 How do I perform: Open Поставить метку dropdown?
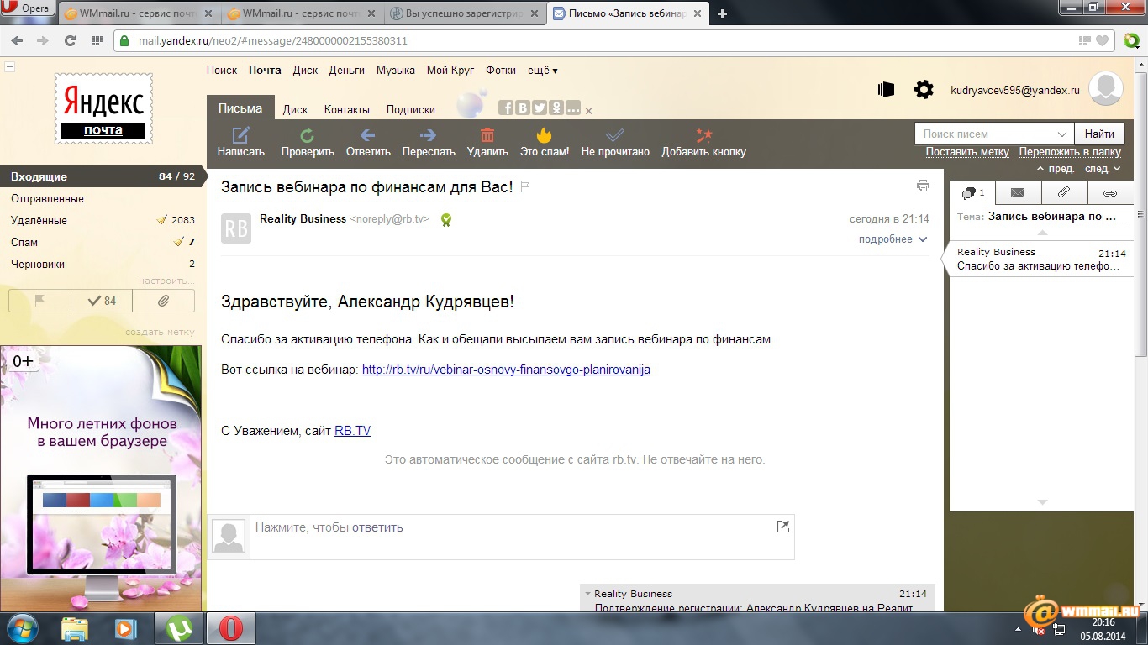(967, 152)
